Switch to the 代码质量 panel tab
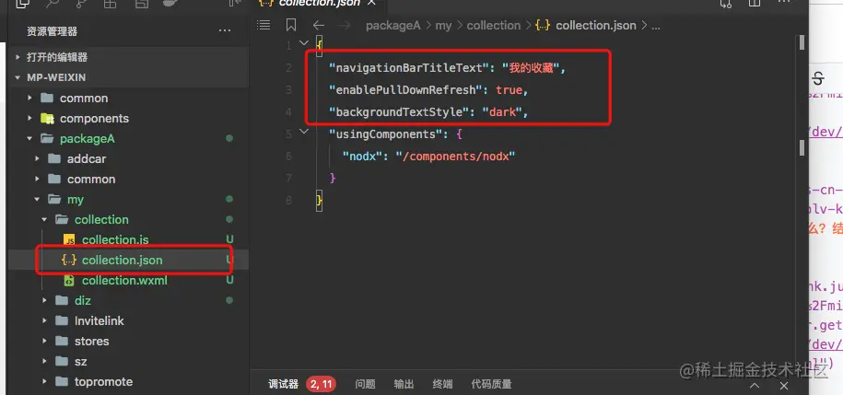The height and width of the screenshot is (395, 843). point(491,384)
